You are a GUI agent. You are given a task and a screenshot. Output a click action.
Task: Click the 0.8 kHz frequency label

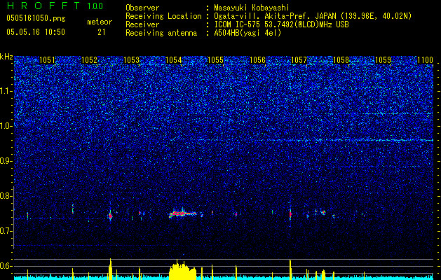coord(6,196)
